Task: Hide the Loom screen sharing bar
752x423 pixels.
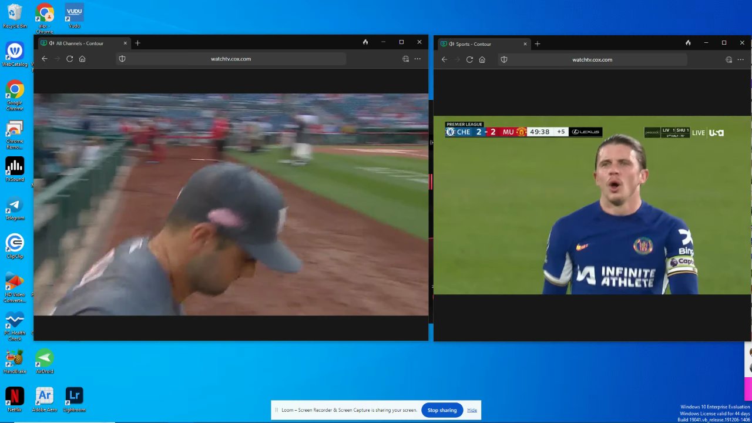Action: pyautogui.click(x=472, y=410)
